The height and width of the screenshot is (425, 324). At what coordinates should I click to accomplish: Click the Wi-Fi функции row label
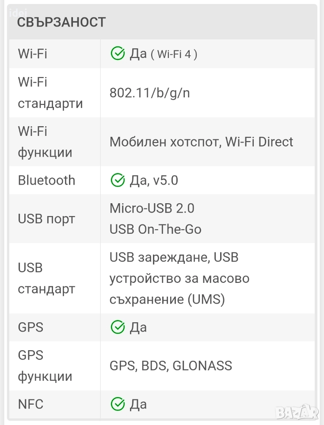[x=45, y=142]
